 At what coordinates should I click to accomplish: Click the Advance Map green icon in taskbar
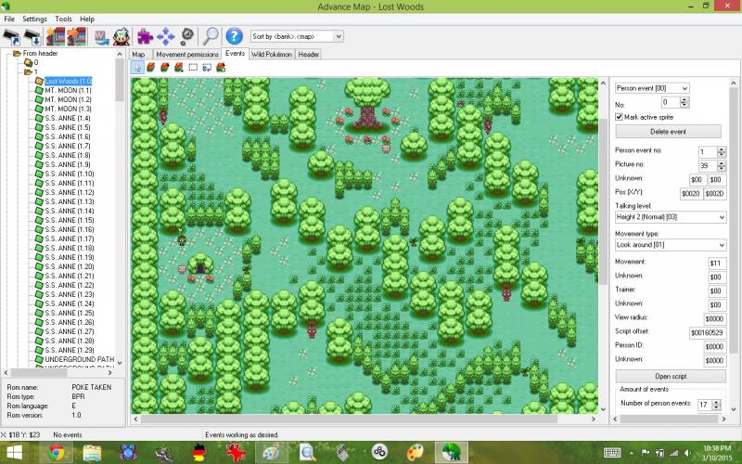pyautogui.click(x=451, y=453)
